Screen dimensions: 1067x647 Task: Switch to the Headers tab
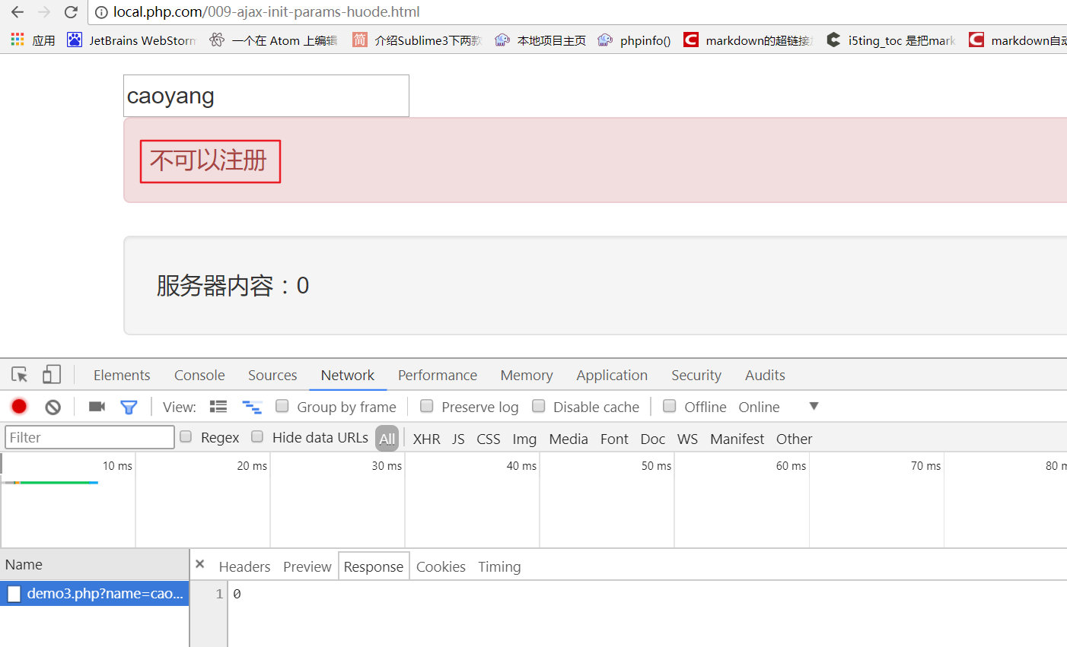(x=244, y=566)
